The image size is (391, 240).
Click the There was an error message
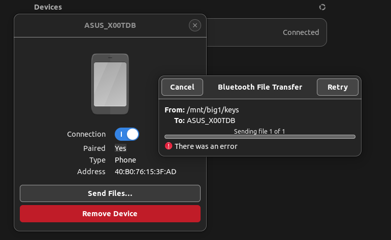206,146
